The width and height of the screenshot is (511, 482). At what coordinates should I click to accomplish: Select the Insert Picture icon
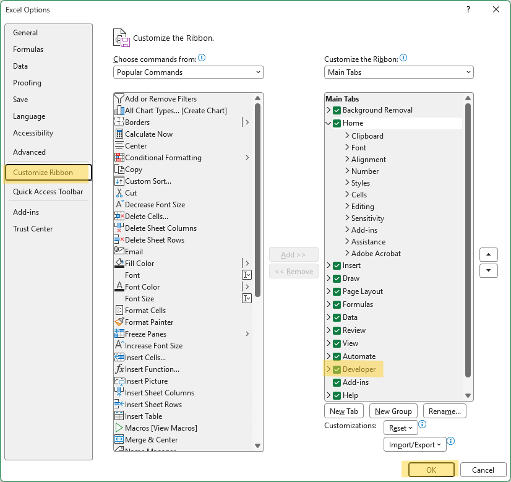[119, 381]
